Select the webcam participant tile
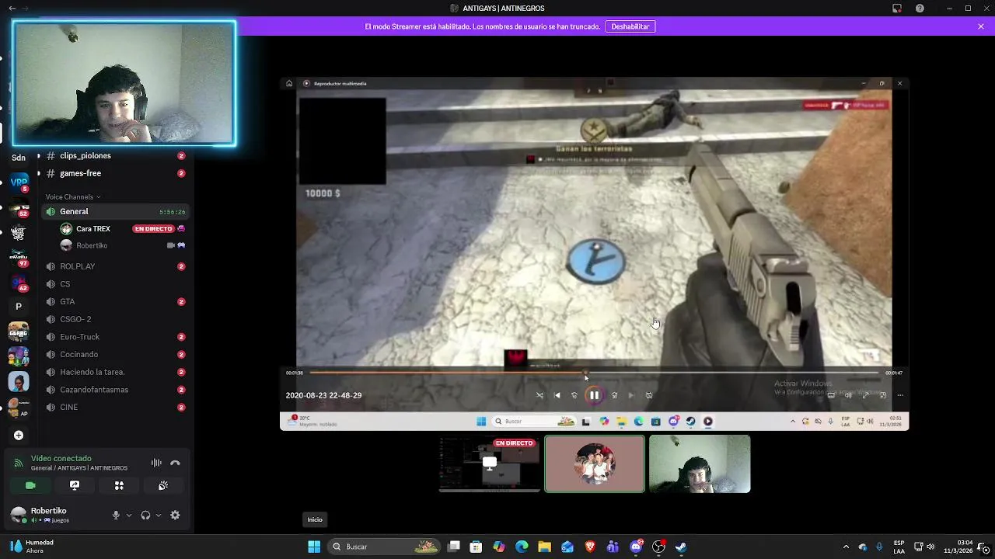Screen dimensions: 995x559 coord(700,464)
